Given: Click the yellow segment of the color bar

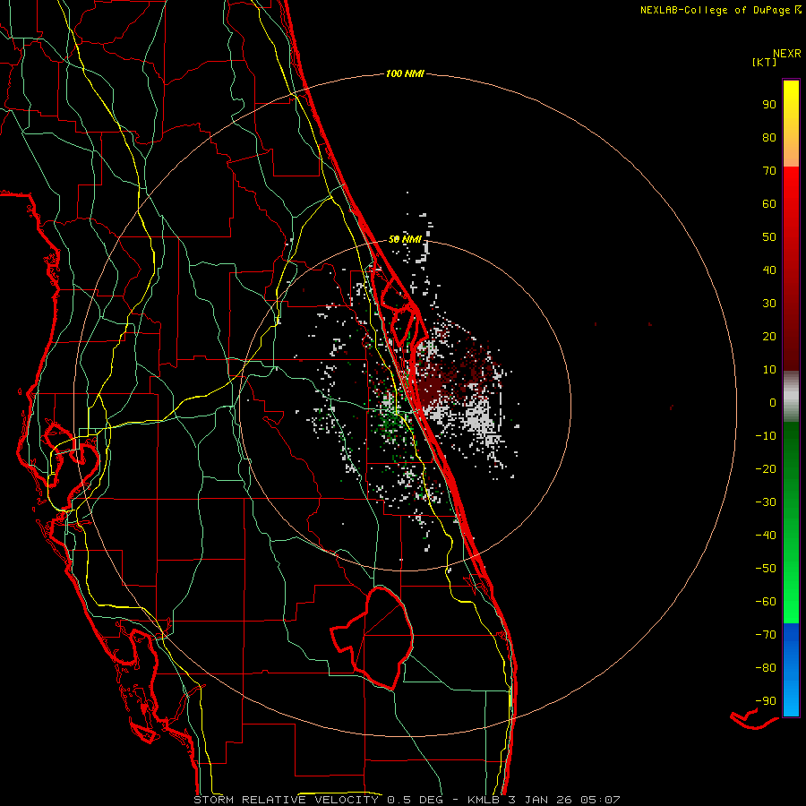Looking at the screenshot, I should click(791, 124).
